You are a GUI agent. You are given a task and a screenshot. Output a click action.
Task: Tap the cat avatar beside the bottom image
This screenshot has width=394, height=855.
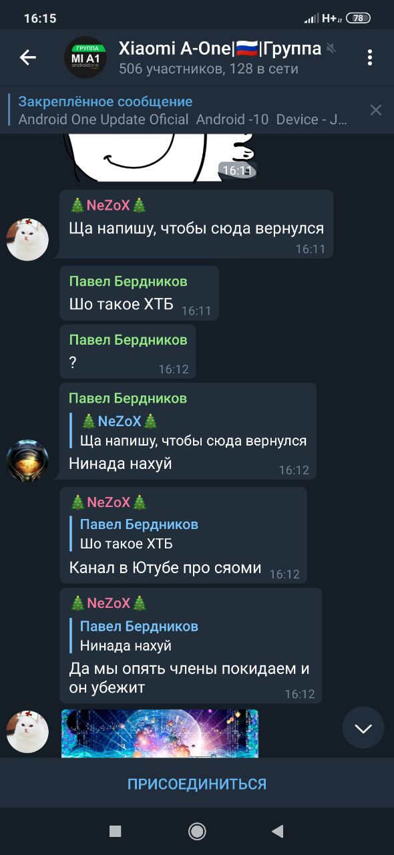[27, 732]
